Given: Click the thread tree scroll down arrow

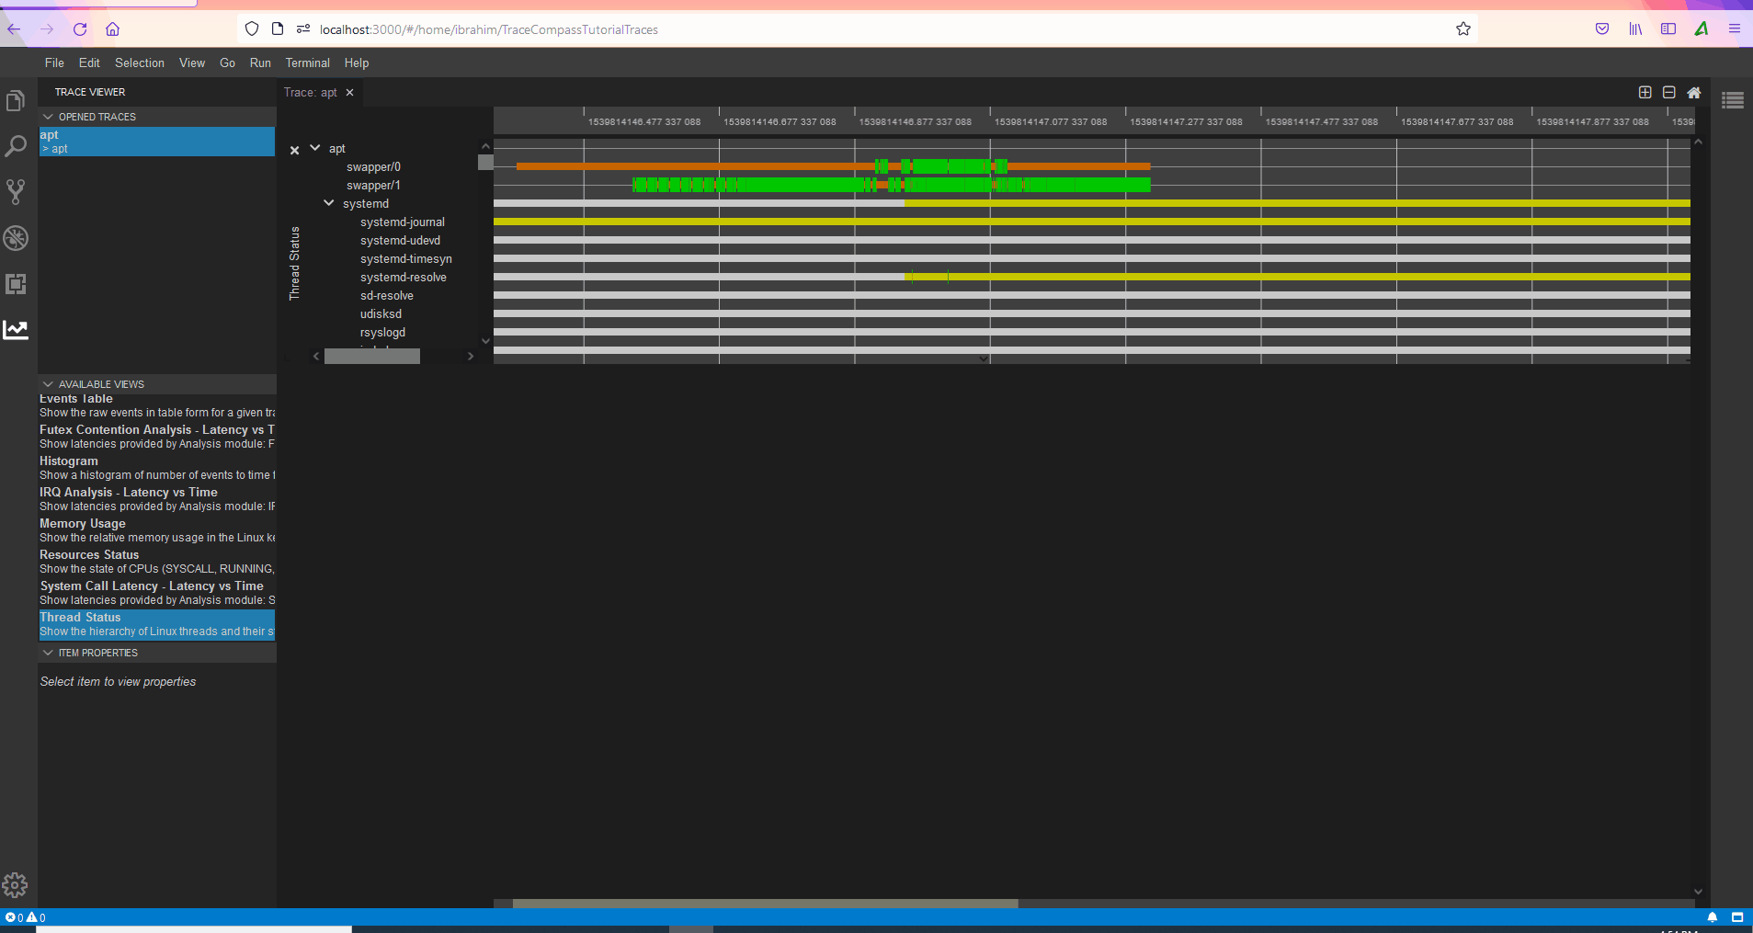Looking at the screenshot, I should (x=485, y=341).
